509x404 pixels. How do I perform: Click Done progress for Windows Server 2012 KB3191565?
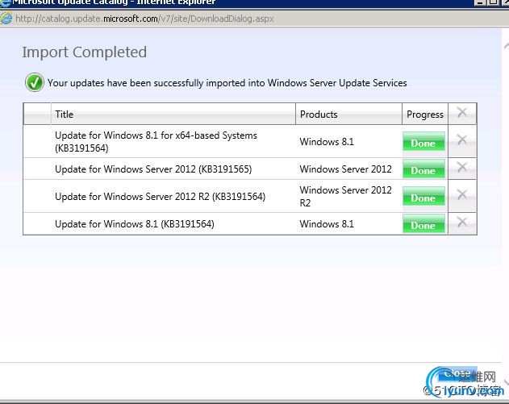(423, 169)
